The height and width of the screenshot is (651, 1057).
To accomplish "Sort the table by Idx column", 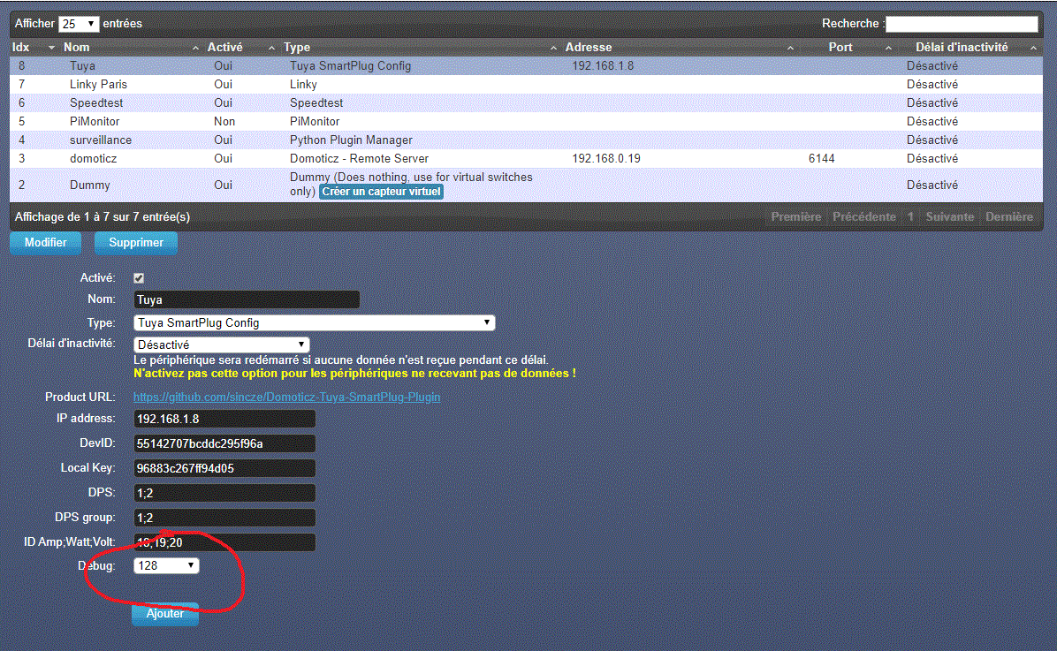I will (x=33, y=47).
